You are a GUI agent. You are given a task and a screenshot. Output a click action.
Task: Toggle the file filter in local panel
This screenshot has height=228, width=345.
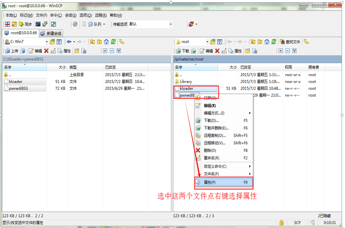[x=59, y=42]
